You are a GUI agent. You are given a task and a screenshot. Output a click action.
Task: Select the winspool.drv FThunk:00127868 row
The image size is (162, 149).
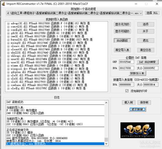click(50, 69)
